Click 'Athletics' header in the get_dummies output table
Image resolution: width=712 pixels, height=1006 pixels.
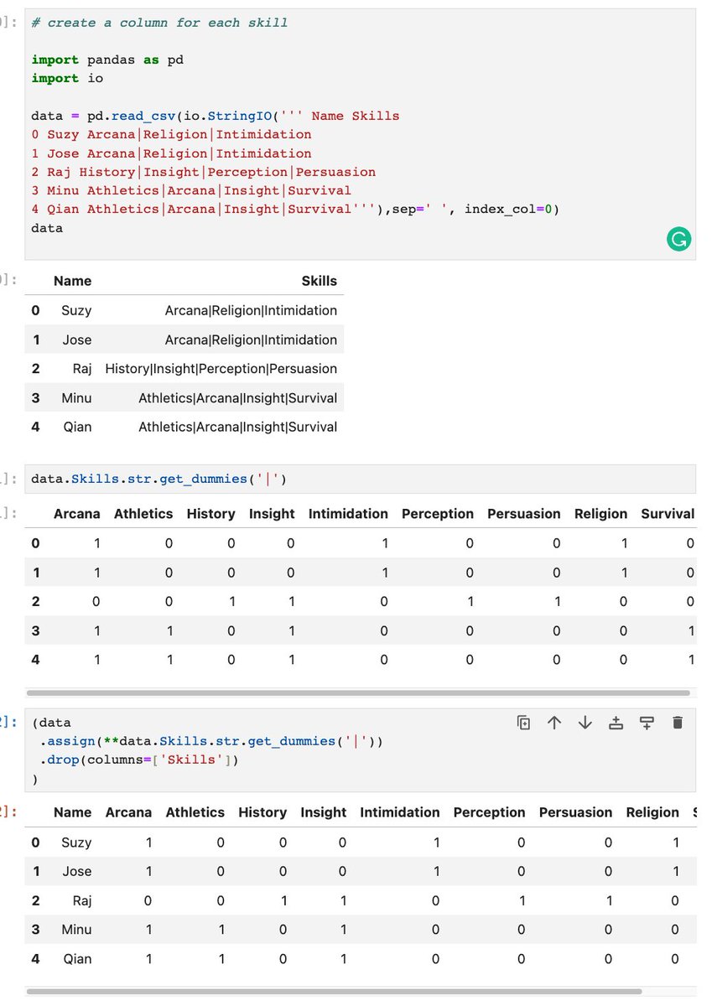[143, 514]
